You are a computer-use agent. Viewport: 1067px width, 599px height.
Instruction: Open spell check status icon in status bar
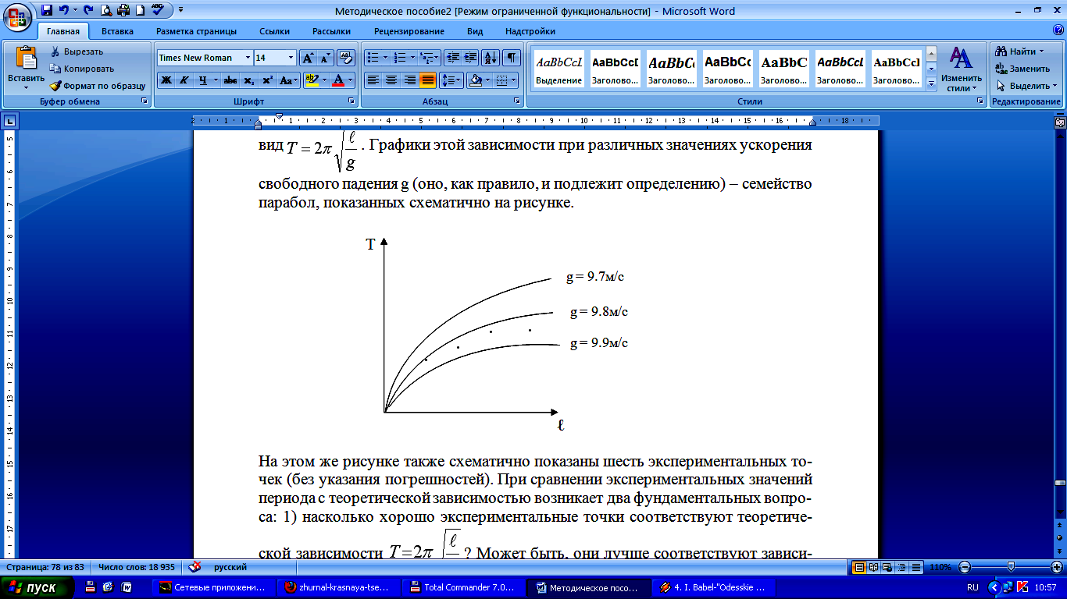pos(196,567)
